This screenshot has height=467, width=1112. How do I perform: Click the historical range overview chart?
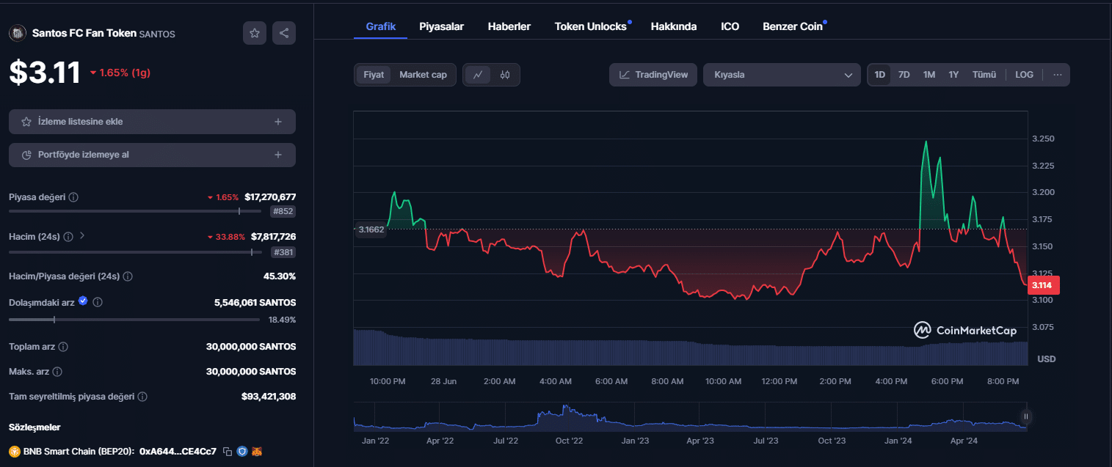click(x=690, y=416)
